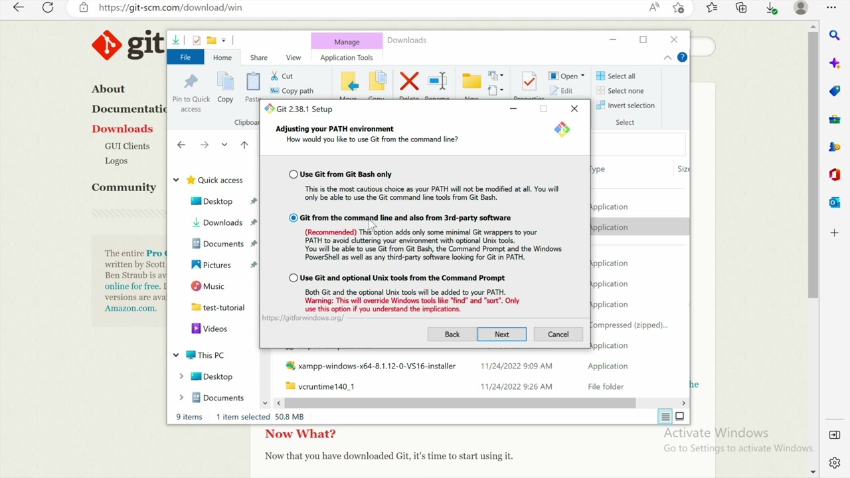Collapse This PC tree node

[x=176, y=355]
